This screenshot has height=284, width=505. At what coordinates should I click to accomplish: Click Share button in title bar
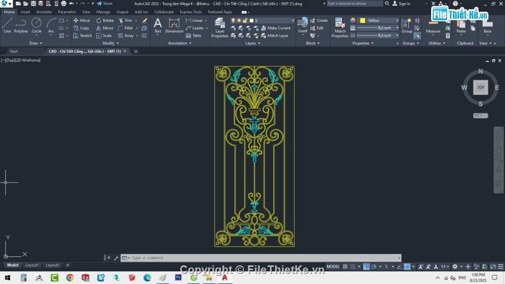[x=105, y=4]
